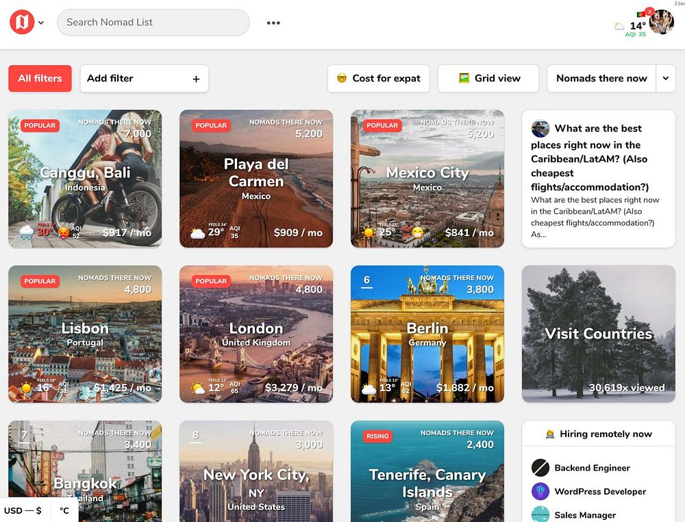Screen dimensions: 685x522
Task: Toggle temperature unit °C
Action: (64, 510)
